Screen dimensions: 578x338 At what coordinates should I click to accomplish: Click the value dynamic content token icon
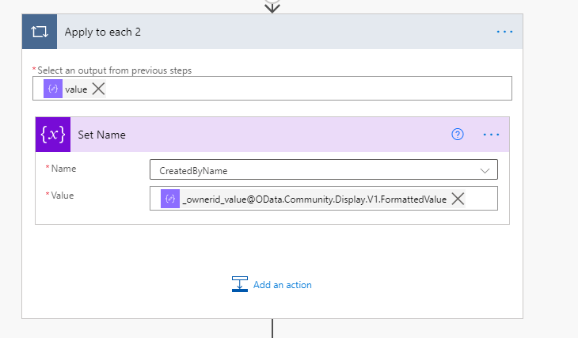click(53, 89)
